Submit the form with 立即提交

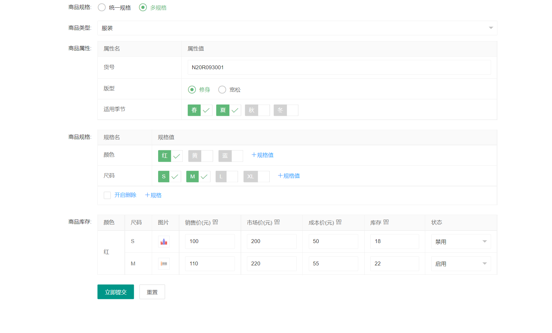click(x=116, y=292)
